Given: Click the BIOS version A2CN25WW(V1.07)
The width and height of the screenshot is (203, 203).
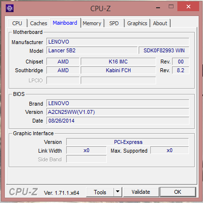Looking at the screenshot, I should (118, 112).
